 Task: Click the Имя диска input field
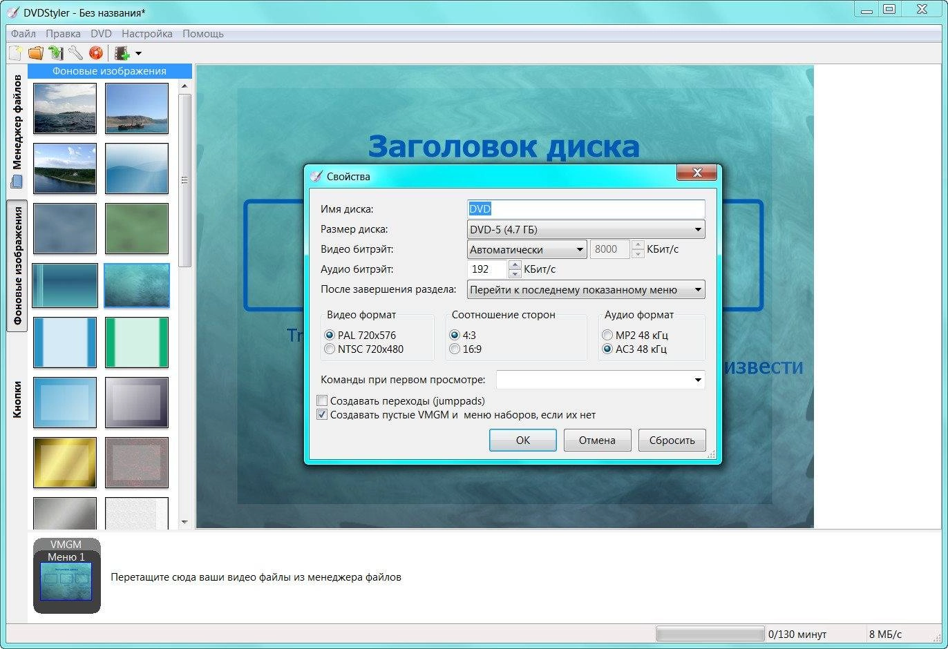pos(586,209)
